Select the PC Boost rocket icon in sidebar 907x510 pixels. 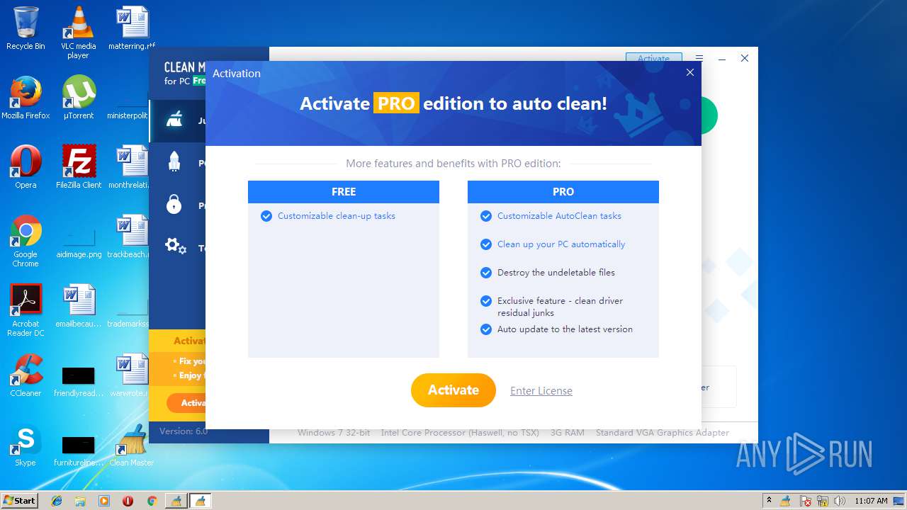174,162
